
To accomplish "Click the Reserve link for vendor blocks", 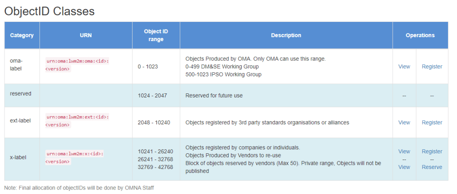I will tap(432, 167).
